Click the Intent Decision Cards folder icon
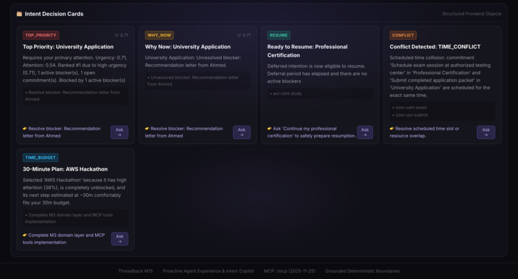 point(19,14)
